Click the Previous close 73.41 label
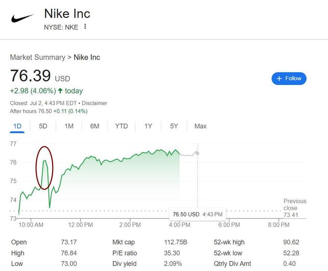The height and width of the screenshot is (271, 328). pyautogui.click(x=295, y=208)
